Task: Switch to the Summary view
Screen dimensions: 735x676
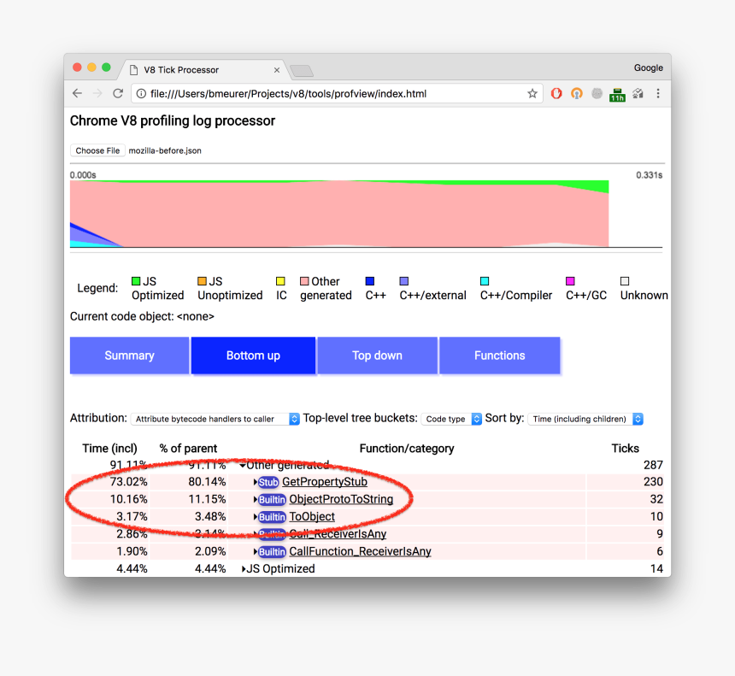Action: pos(129,356)
